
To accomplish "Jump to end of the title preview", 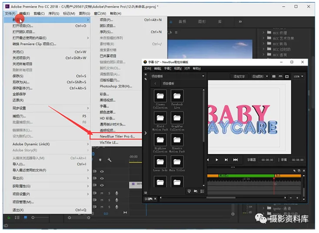I will (236, 160).
